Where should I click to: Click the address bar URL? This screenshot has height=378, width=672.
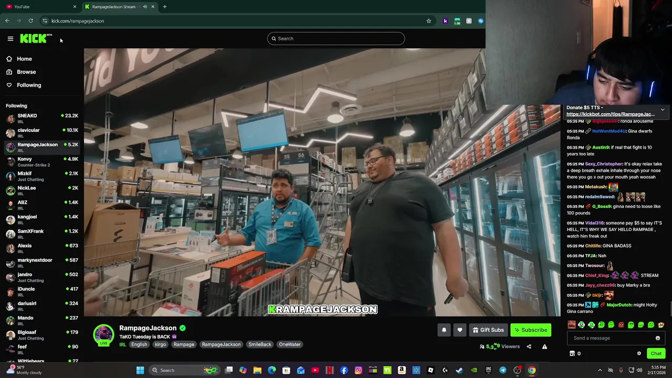pyautogui.click(x=78, y=21)
